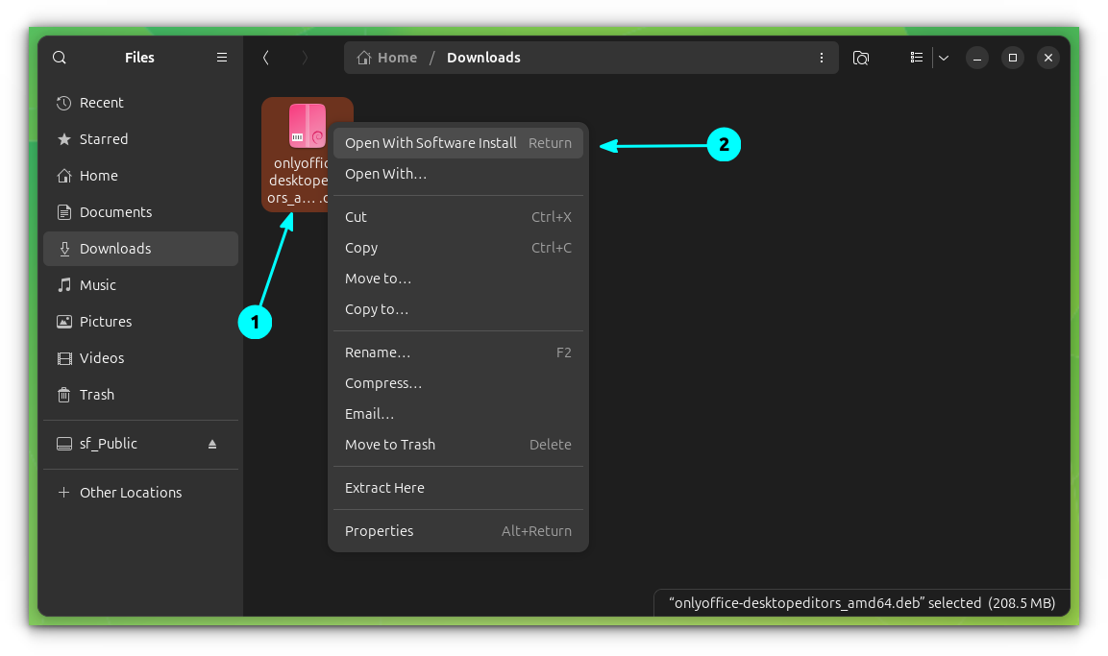Select Cut from the context menu
Viewport: 1108px width, 656px height.
[x=356, y=216]
